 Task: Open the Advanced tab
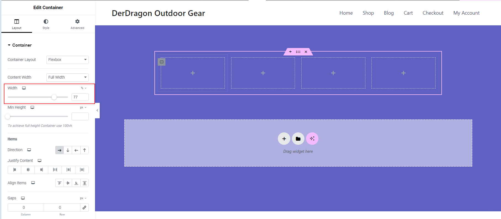pos(77,24)
